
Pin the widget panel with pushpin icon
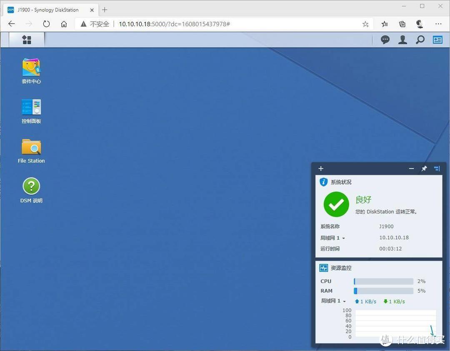[x=424, y=168]
